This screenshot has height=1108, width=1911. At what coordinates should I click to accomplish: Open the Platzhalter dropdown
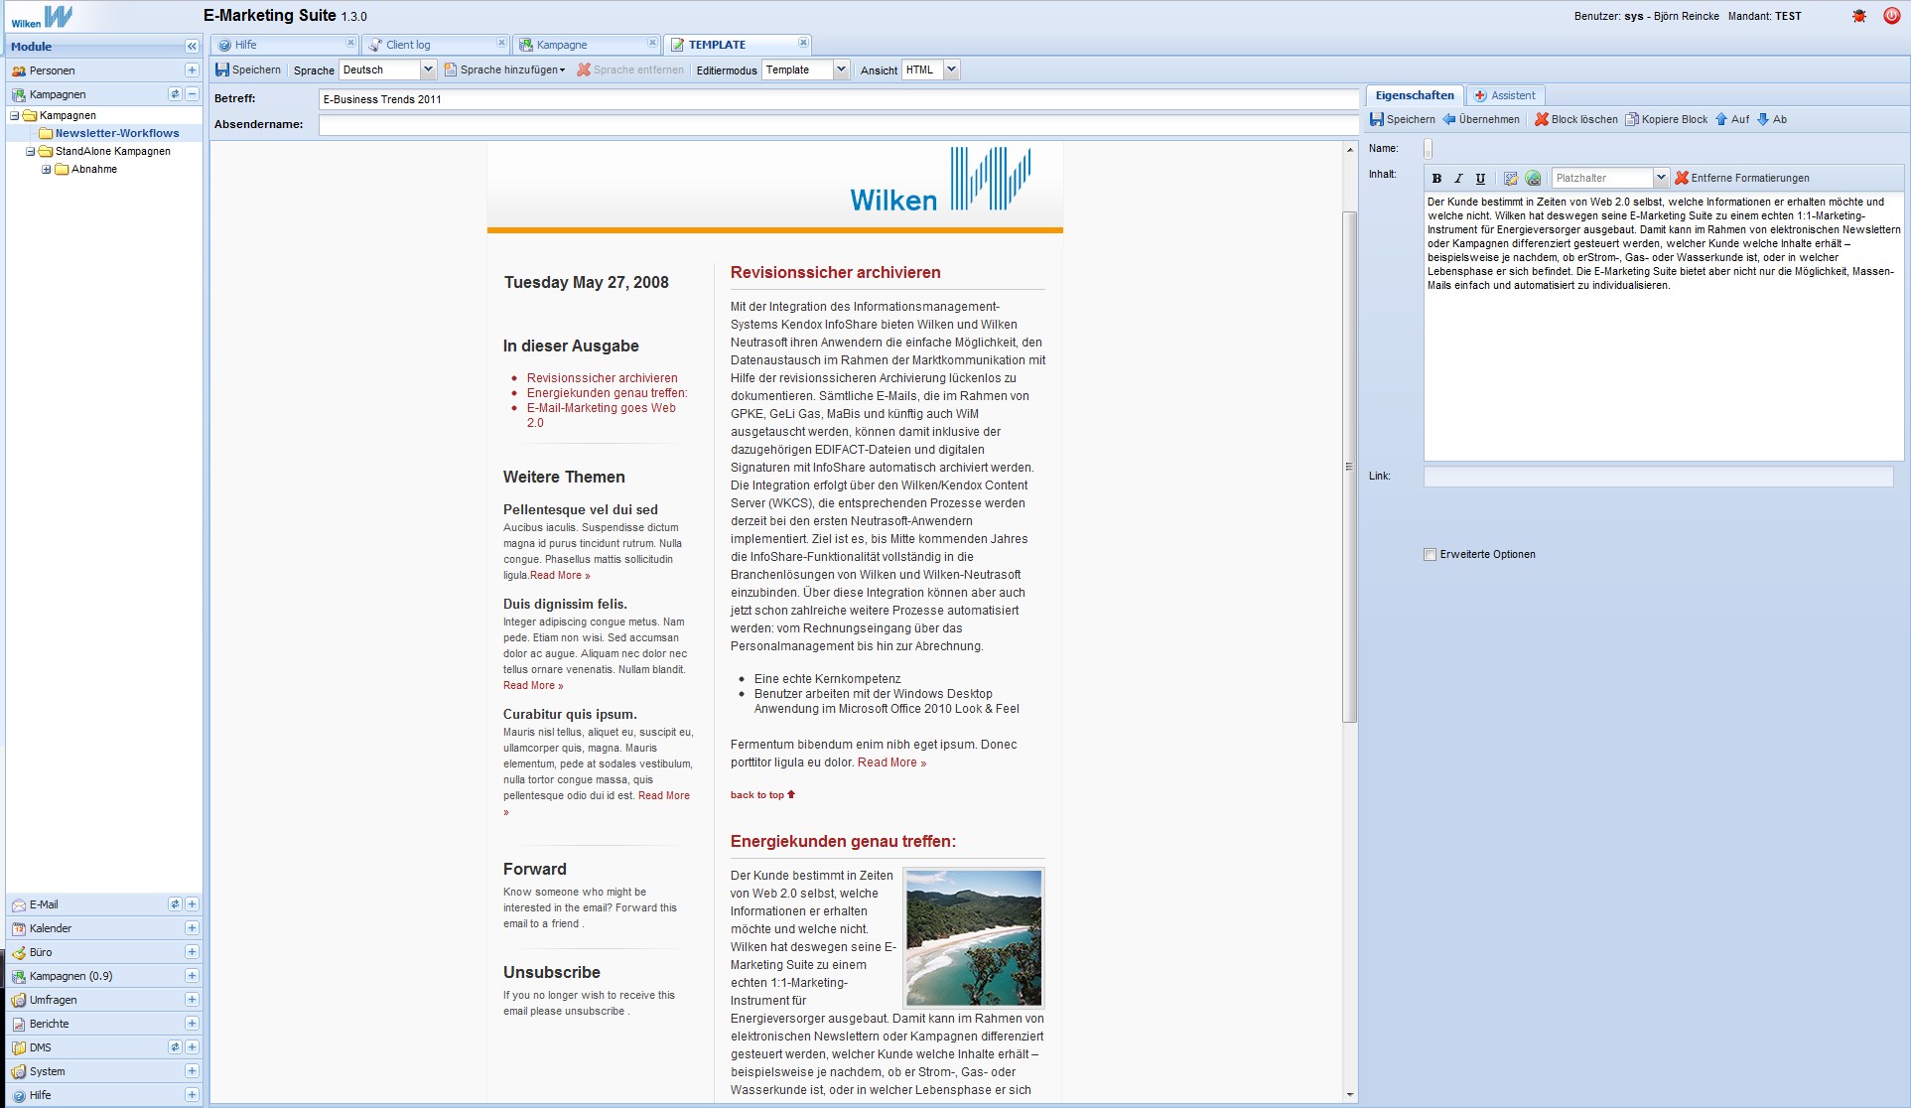[1660, 178]
